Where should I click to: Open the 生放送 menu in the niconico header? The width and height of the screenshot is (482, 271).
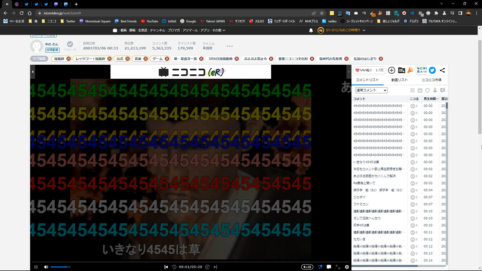point(143,31)
